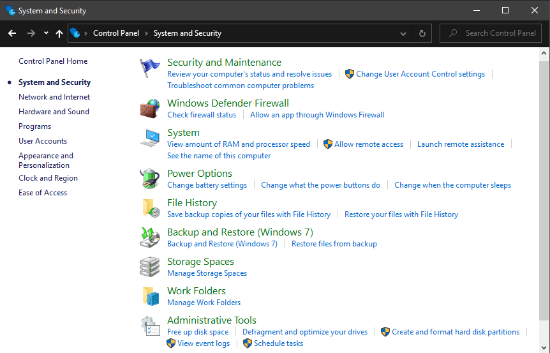Click Allow remote access link
This screenshot has width=550, height=353.
[x=368, y=144]
